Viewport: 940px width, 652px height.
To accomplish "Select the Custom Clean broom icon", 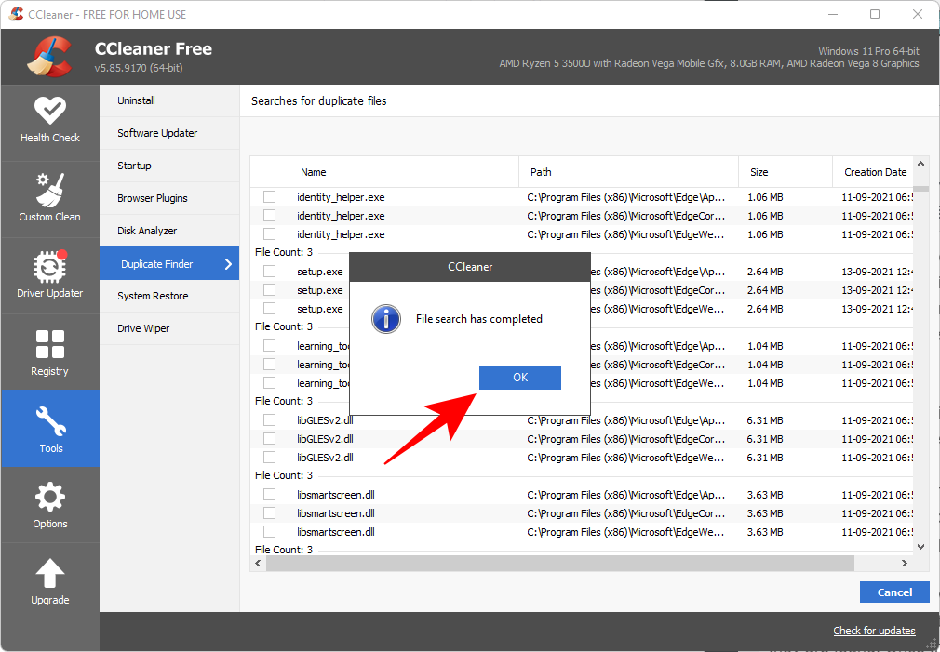I will pyautogui.click(x=49, y=190).
